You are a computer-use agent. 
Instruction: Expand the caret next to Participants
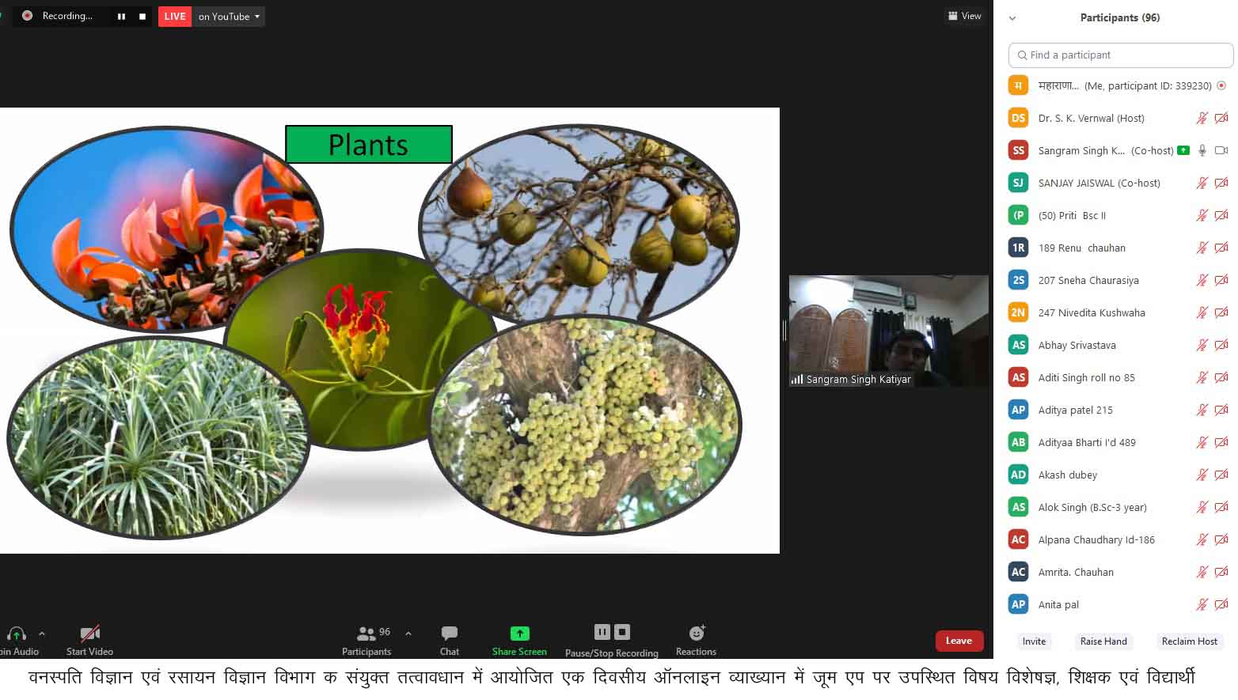[x=408, y=634]
